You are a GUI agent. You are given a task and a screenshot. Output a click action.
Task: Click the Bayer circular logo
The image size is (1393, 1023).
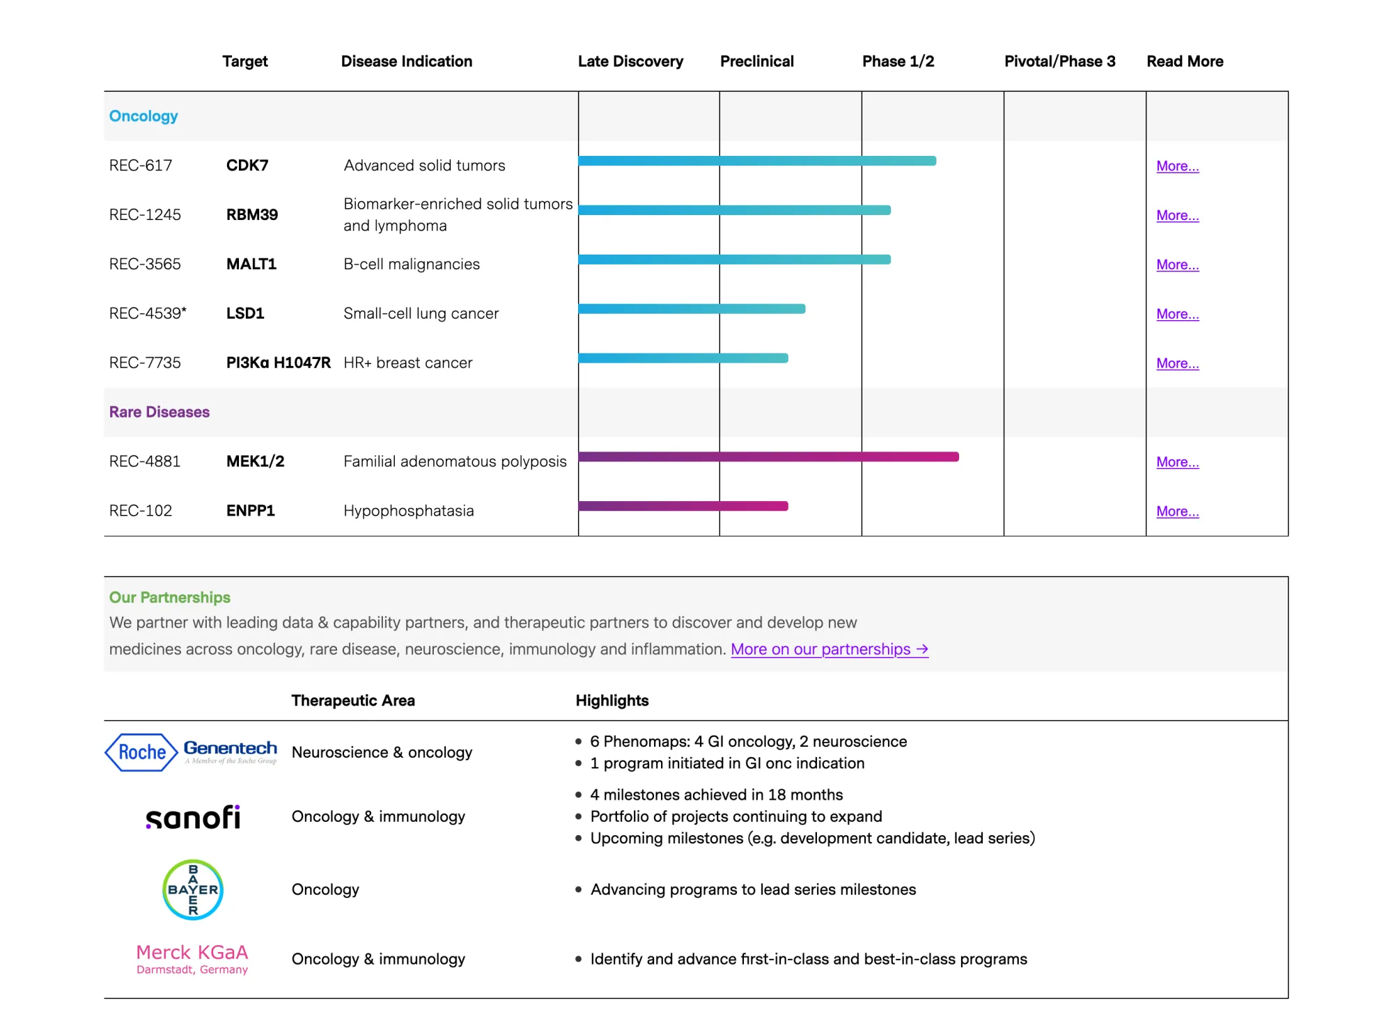click(193, 889)
